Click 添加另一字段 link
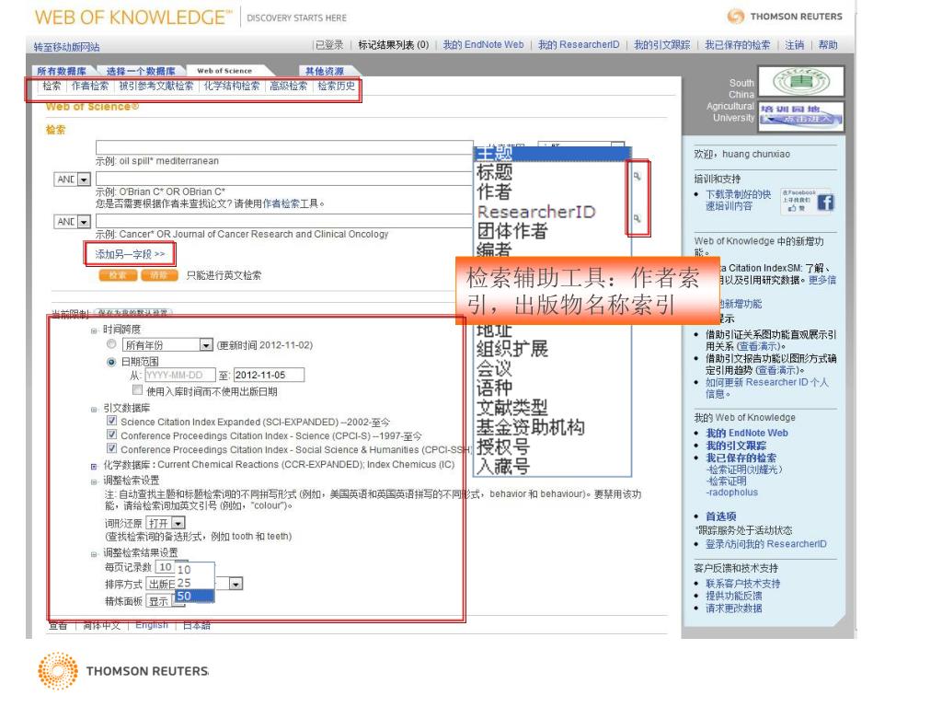942x707 pixels. pos(130,254)
